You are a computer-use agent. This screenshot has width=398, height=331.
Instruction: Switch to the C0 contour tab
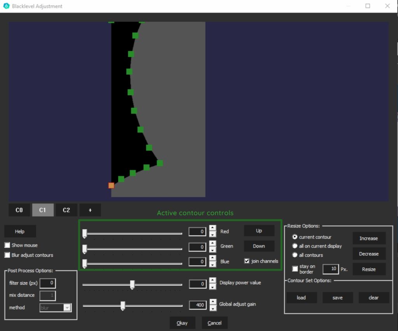[x=19, y=210]
